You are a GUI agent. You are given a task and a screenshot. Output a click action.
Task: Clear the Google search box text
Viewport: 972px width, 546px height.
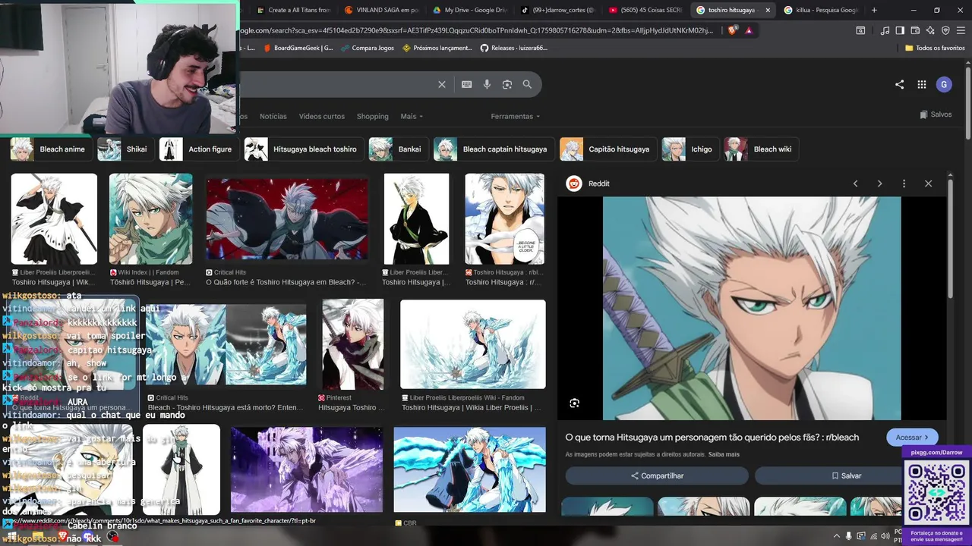[x=442, y=84]
